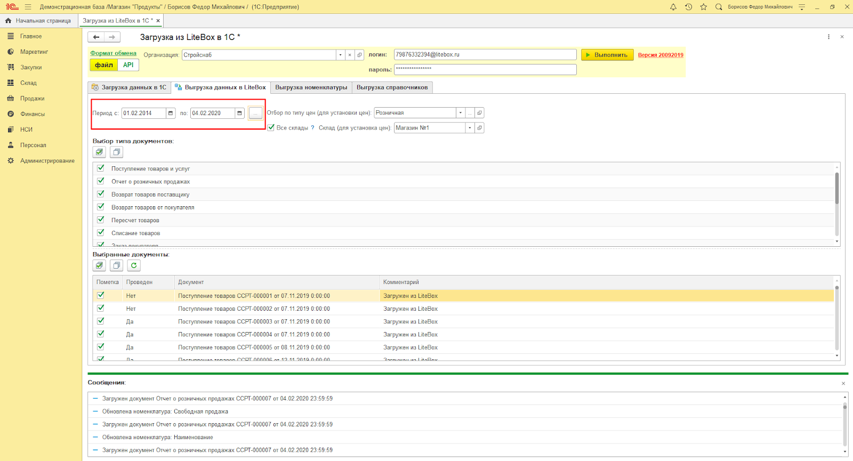This screenshot has width=853, height=461.
Task: Switch to Загрузка данных в 1С tab
Action: click(129, 87)
